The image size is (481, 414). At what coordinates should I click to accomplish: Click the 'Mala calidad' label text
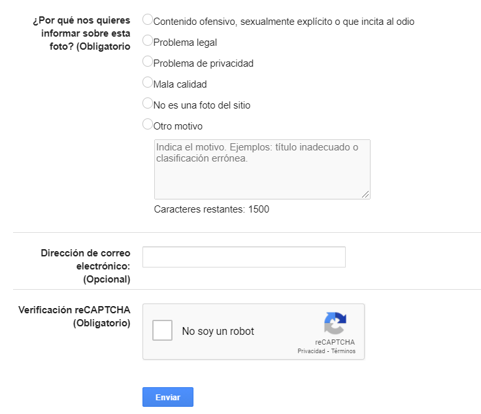click(x=180, y=84)
